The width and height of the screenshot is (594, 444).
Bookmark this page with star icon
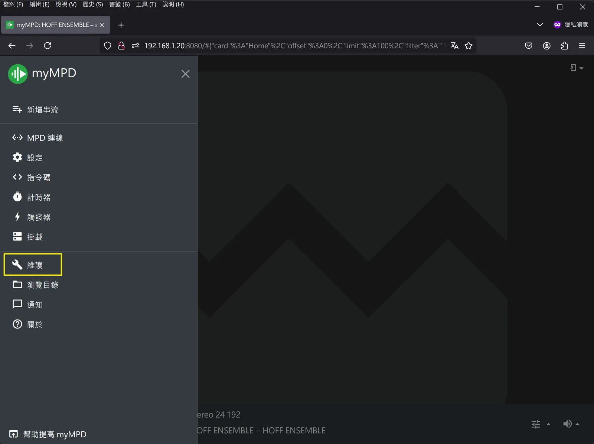469,46
